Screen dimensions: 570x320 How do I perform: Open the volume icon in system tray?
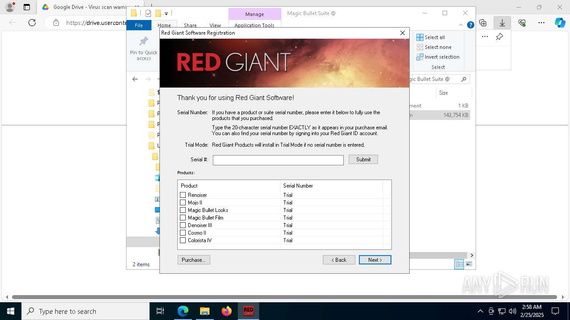[x=512, y=312]
